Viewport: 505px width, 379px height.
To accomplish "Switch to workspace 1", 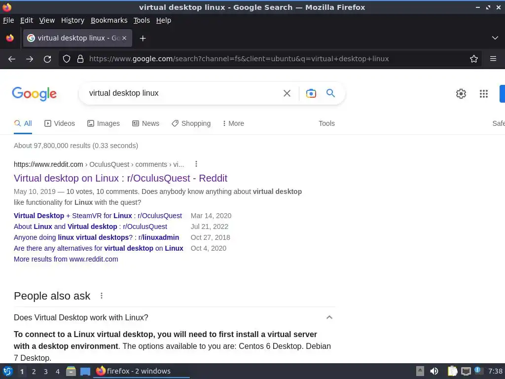I will [x=22, y=372].
